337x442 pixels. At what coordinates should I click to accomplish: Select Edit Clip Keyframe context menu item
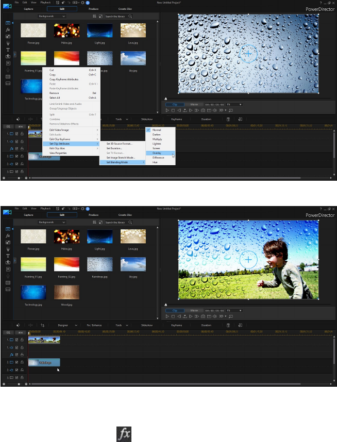coord(71,139)
